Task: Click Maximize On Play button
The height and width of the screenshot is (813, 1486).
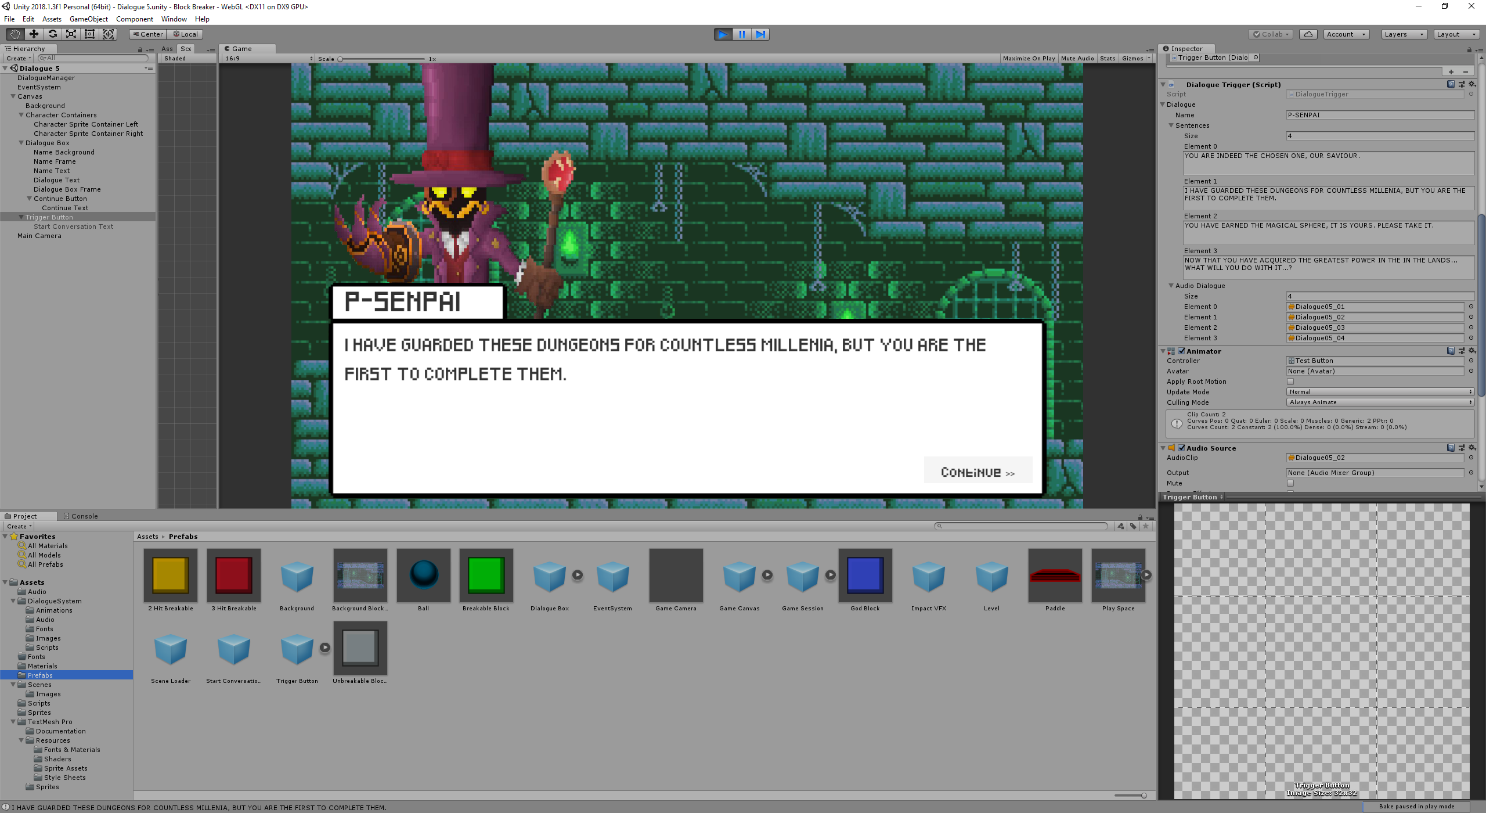Action: 1029,59
